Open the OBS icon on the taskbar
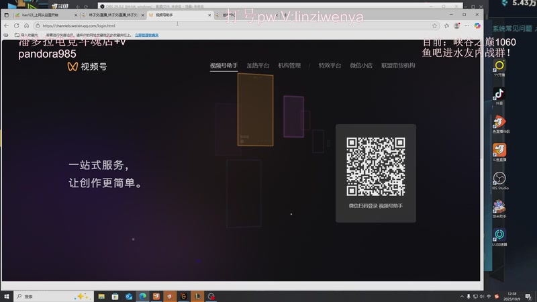Image resolution: width=537 pixels, height=302 pixels. (x=211, y=296)
